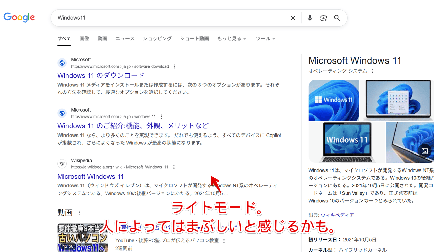The height and width of the screenshot is (252, 434).
Task: Start voice search with microphone icon
Action: pos(310,18)
